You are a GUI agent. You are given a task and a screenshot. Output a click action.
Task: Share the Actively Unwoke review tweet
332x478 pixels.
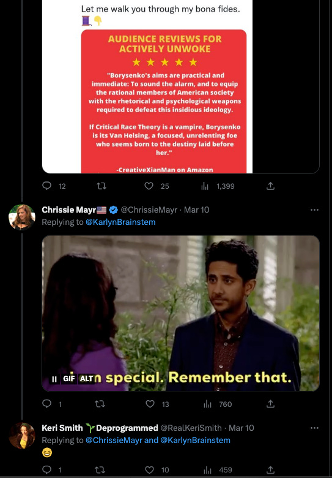pyautogui.click(x=270, y=186)
